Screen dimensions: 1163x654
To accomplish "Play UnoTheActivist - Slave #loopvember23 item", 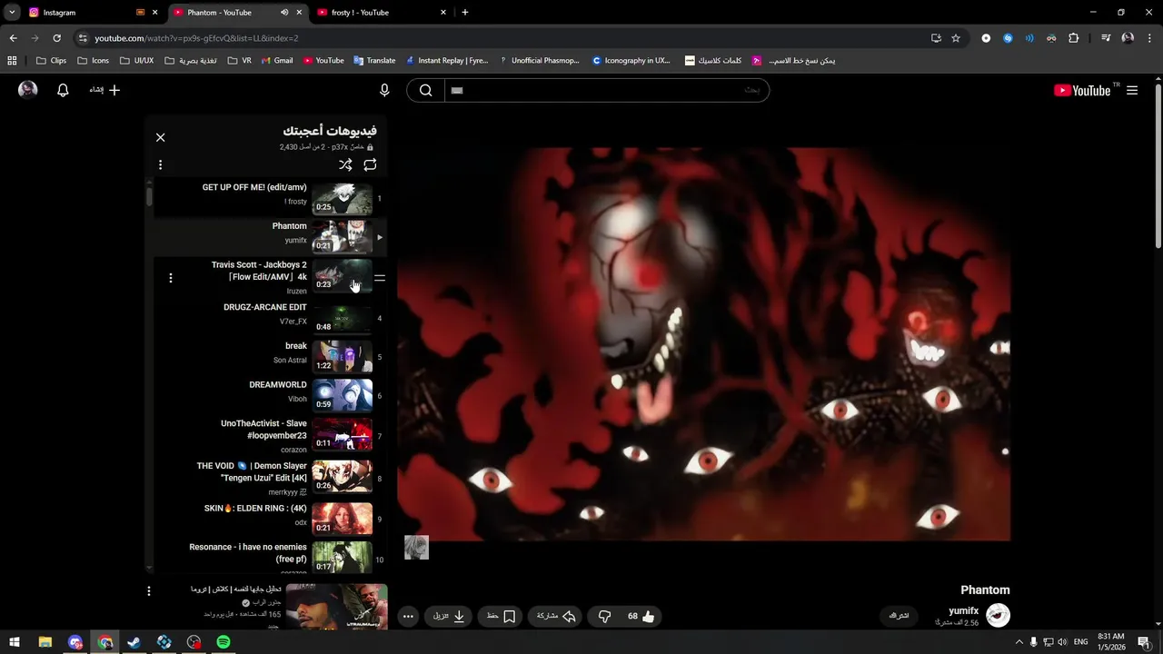I will (269, 434).
